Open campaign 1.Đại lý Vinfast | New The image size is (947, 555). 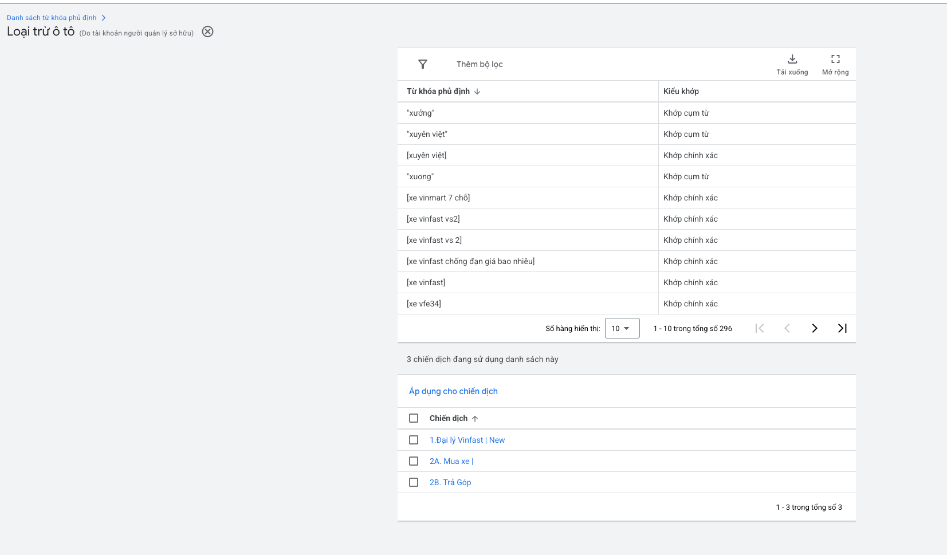(467, 440)
